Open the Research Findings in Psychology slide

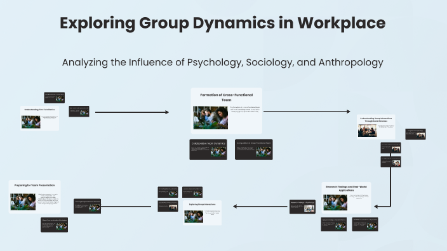pos(302,207)
